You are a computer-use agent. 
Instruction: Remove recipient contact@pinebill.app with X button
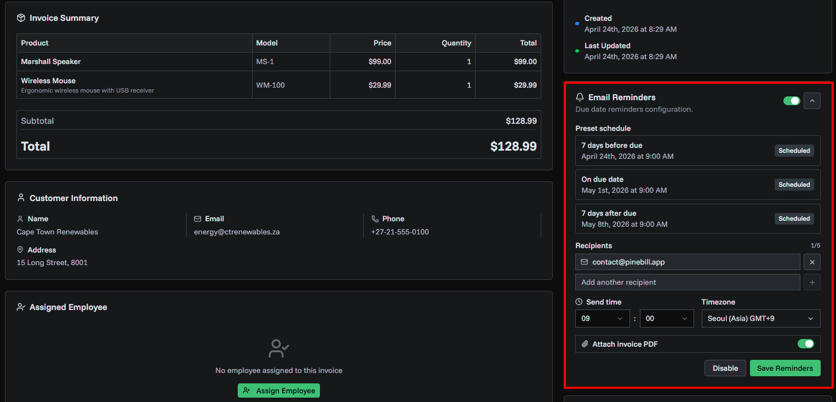[x=812, y=262]
